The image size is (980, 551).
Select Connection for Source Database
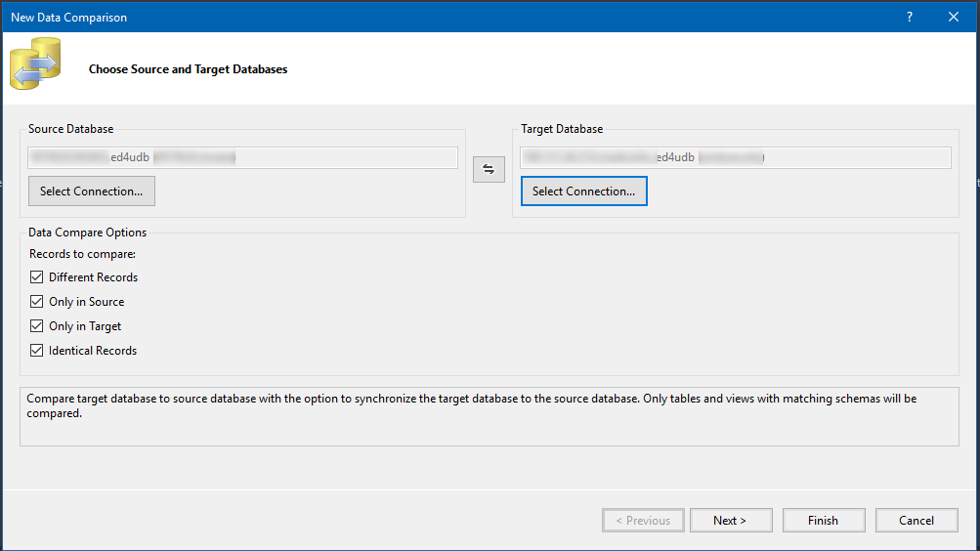pos(91,191)
